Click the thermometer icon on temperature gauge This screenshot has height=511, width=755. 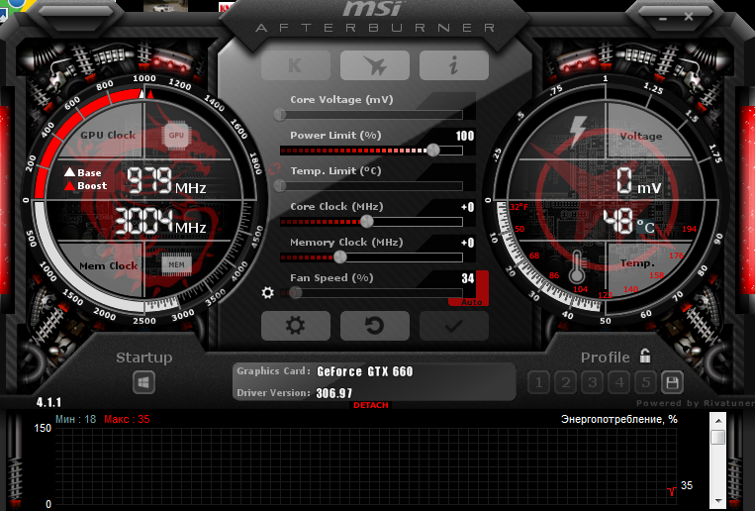click(x=577, y=266)
